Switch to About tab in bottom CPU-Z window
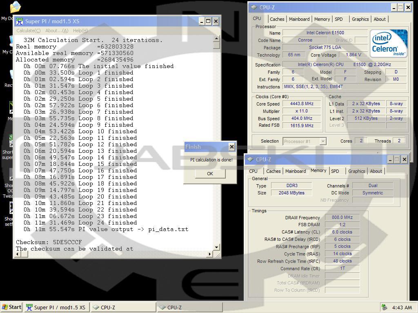Viewport: 418px width, 313px height. tap(376, 171)
